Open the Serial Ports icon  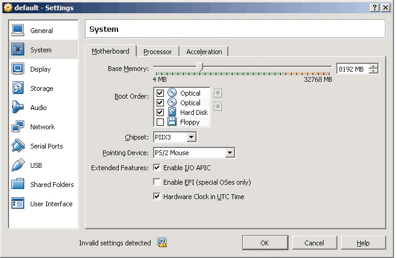[18, 146]
